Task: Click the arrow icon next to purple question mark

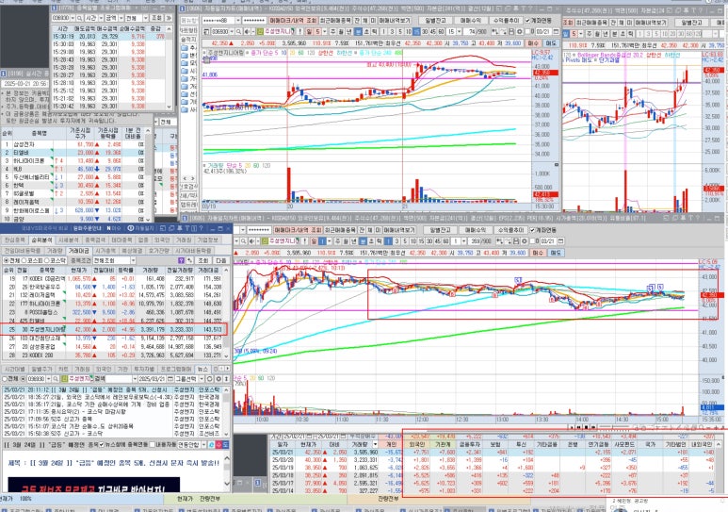Action: pyautogui.click(x=189, y=260)
